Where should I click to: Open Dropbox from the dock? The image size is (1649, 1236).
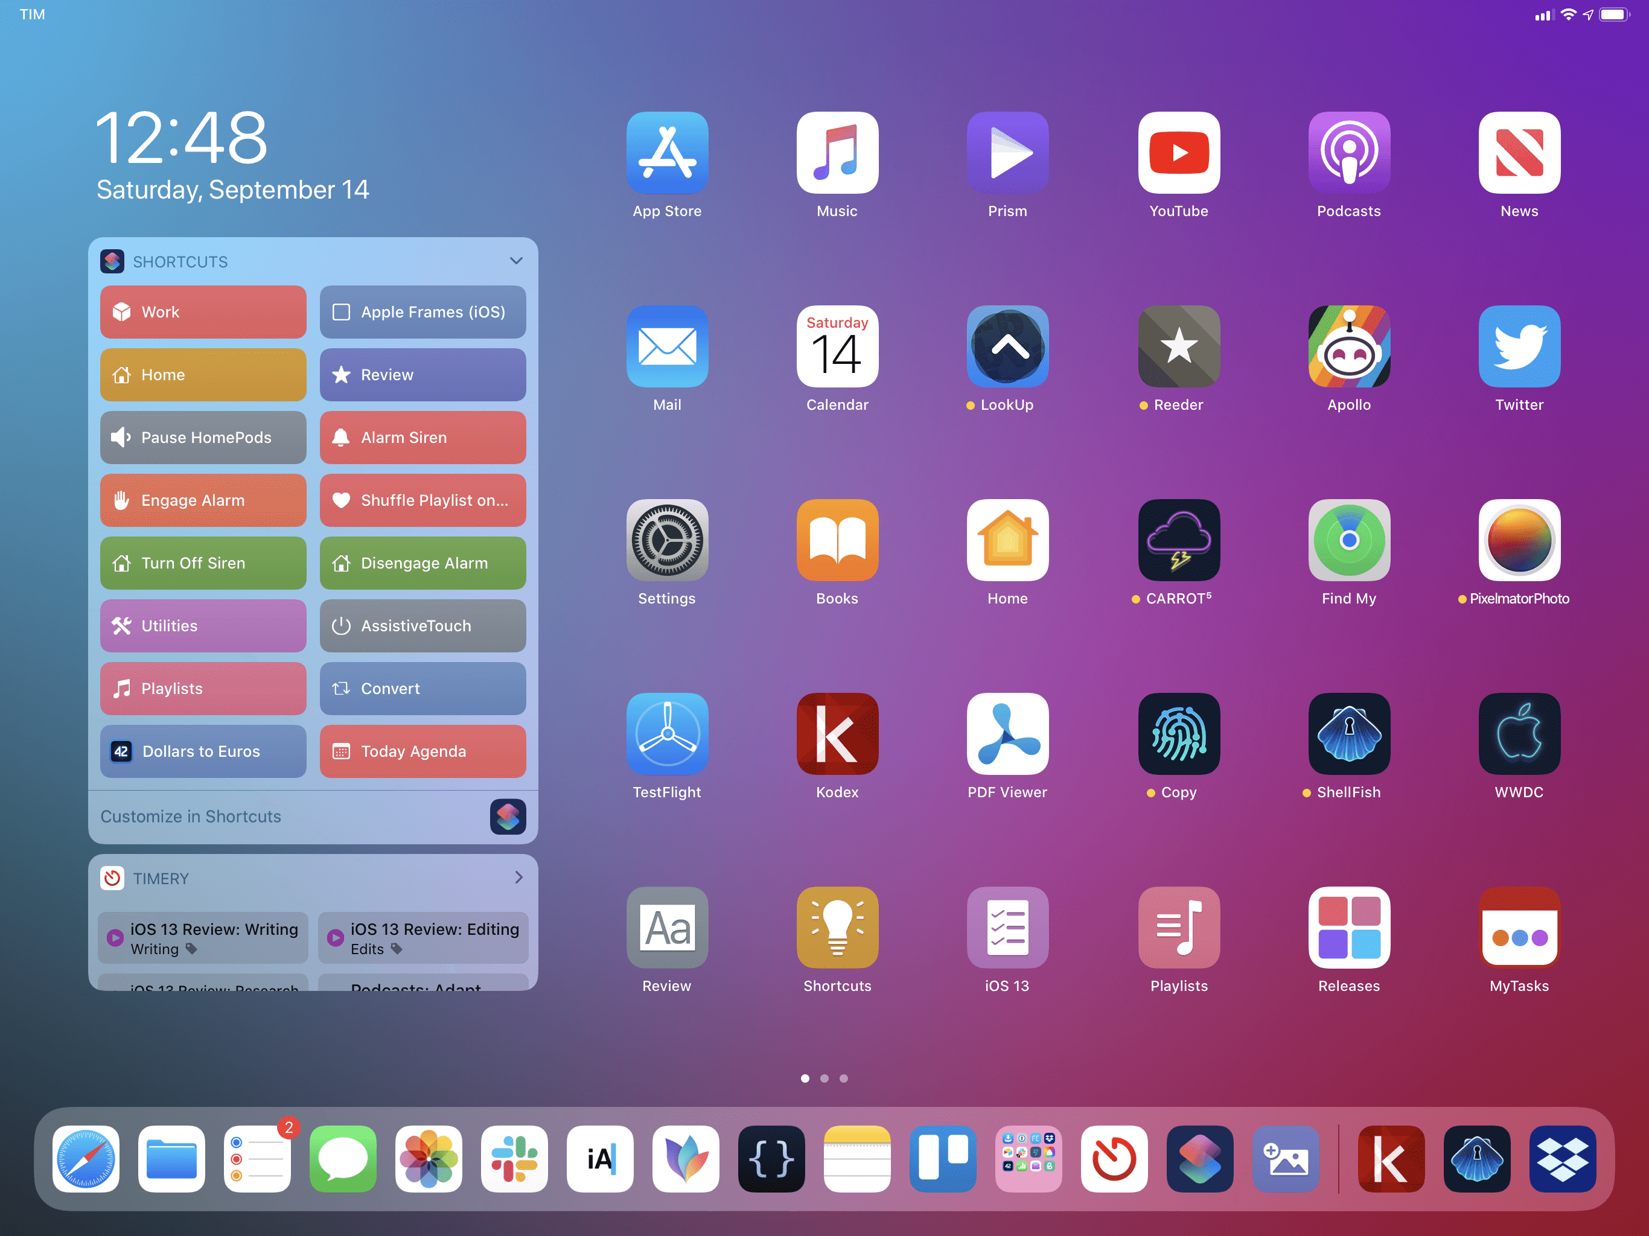pos(1563,1159)
